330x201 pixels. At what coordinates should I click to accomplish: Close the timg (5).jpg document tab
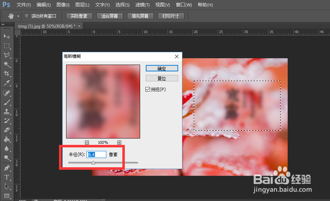point(79,26)
